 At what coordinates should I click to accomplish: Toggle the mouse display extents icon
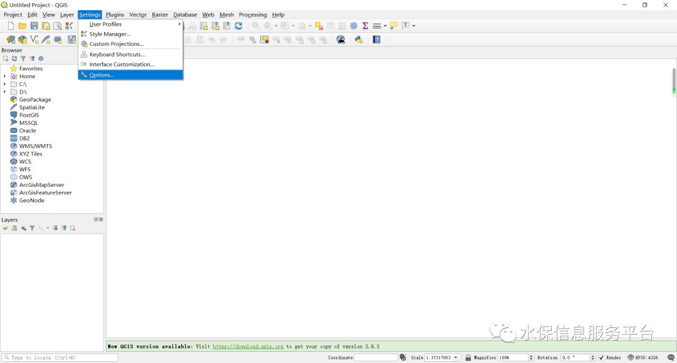click(403, 357)
